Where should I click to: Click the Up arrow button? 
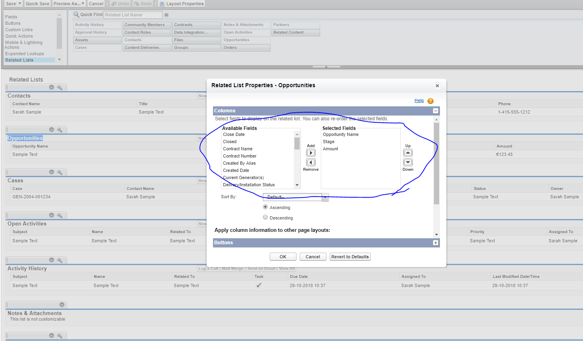[x=408, y=153]
